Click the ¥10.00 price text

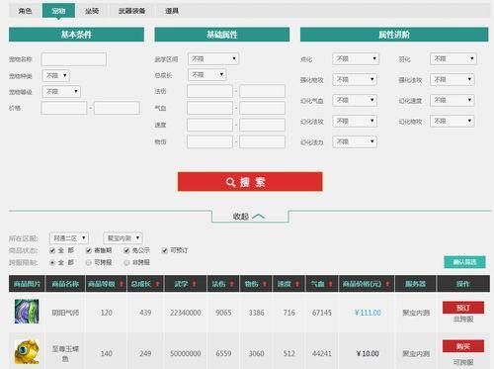click(368, 353)
